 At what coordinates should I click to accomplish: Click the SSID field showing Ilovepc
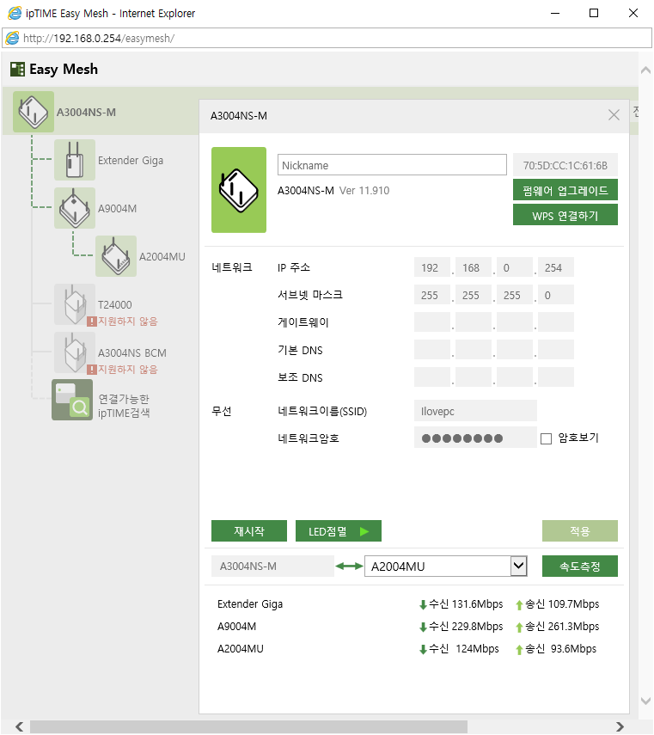(475, 411)
